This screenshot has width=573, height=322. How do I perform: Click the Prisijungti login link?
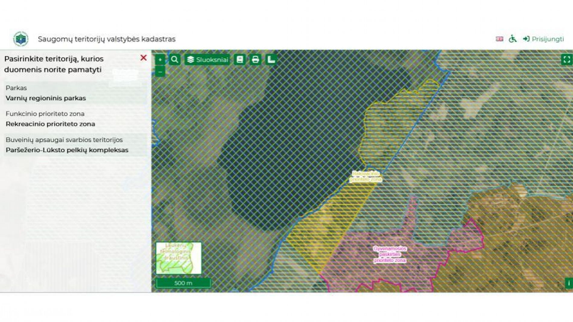click(543, 39)
